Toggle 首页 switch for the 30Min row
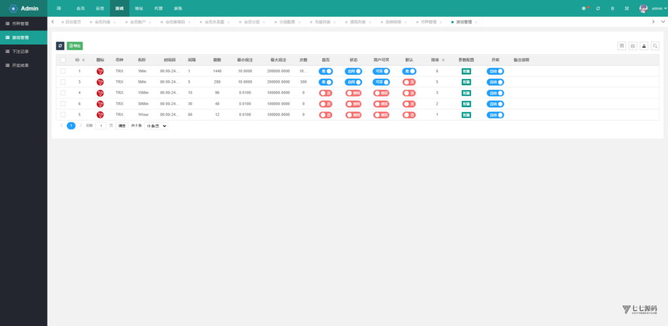 [326, 104]
